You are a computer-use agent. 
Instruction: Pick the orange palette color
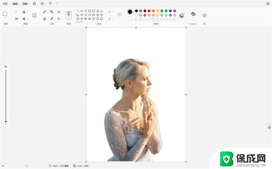point(153,11)
